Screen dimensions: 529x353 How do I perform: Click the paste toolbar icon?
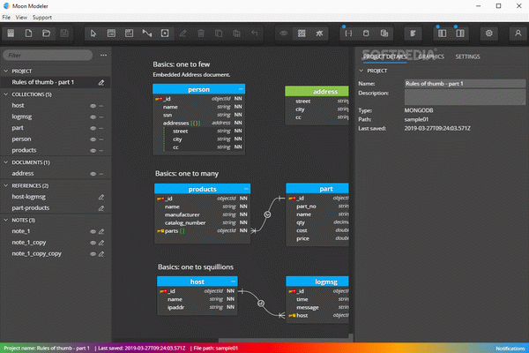click(x=236, y=34)
